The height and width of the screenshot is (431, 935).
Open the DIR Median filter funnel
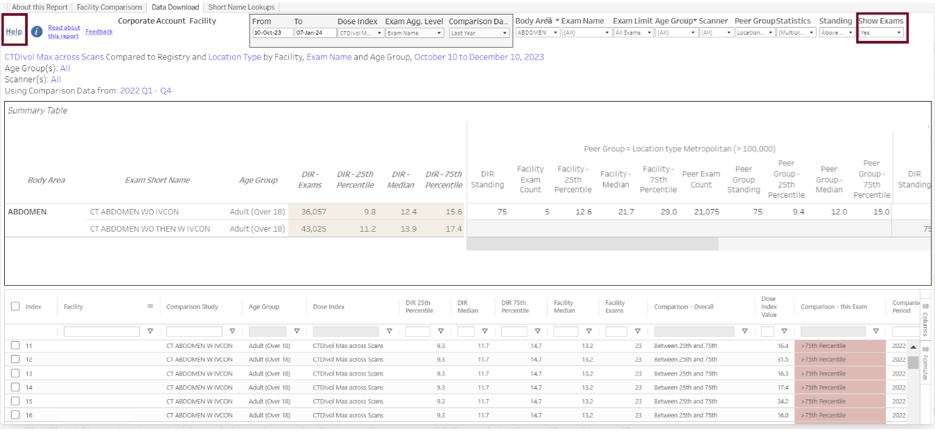click(484, 331)
